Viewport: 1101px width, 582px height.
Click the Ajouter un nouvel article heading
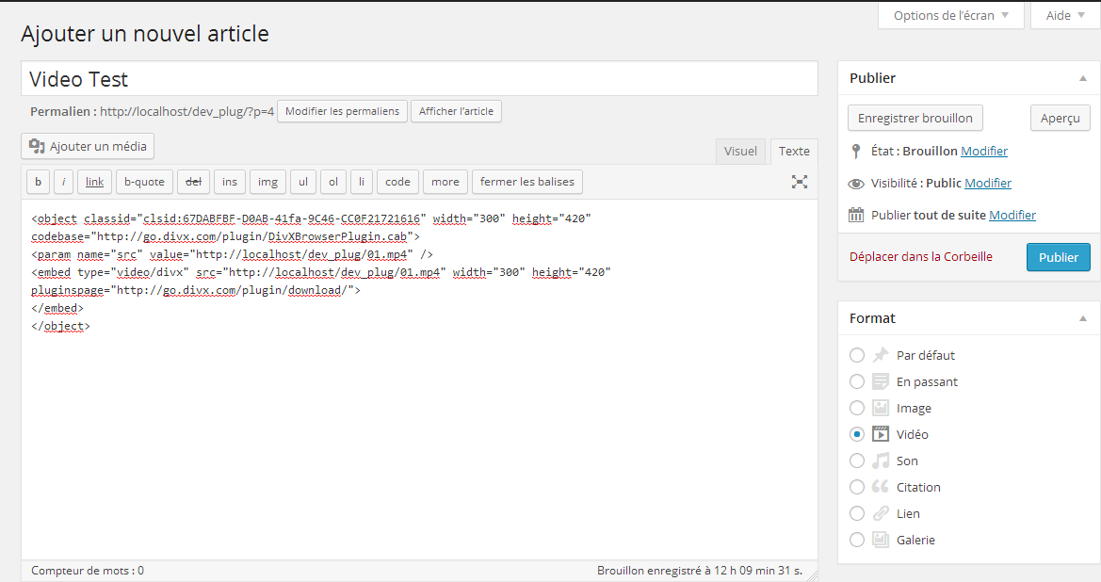tap(145, 34)
